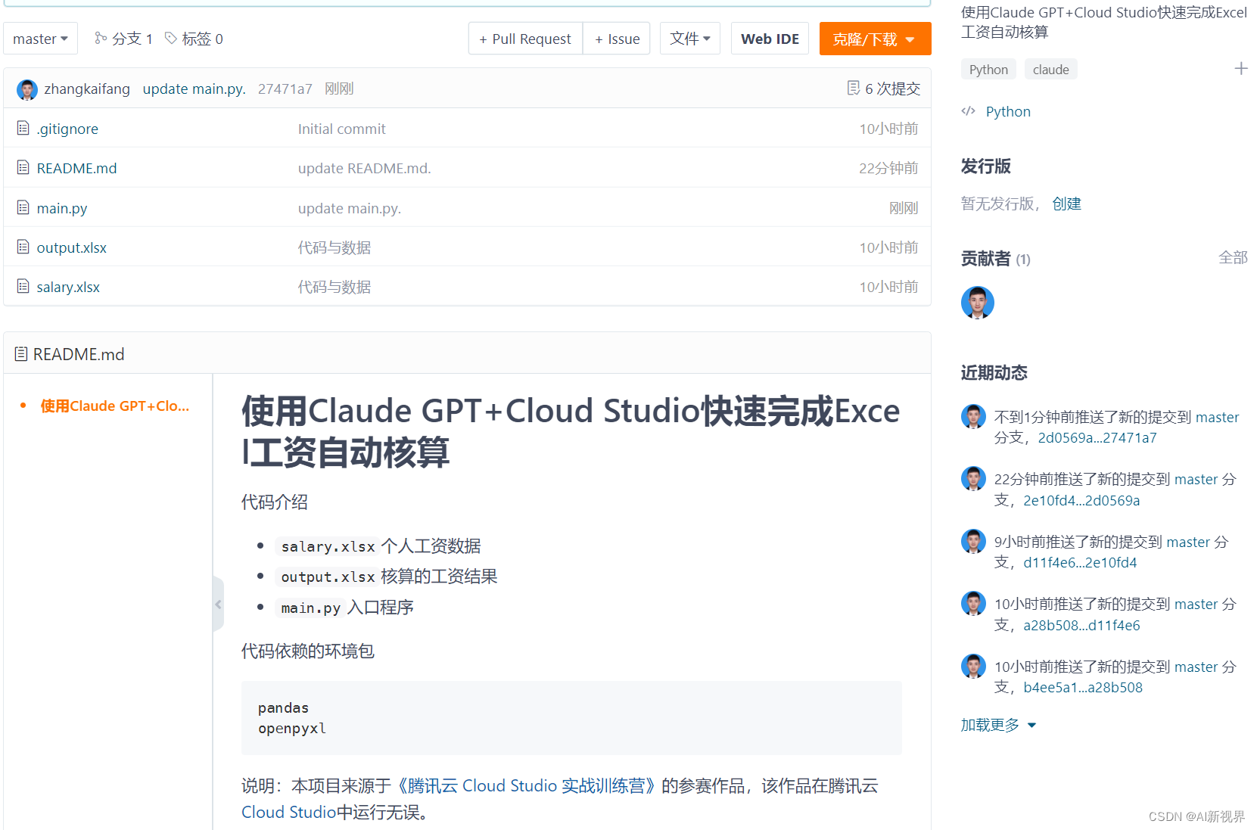Open 'Initial commit' message link

point(341,129)
